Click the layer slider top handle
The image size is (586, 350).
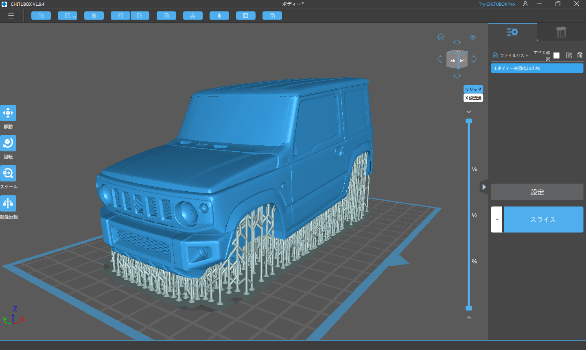coord(469,121)
